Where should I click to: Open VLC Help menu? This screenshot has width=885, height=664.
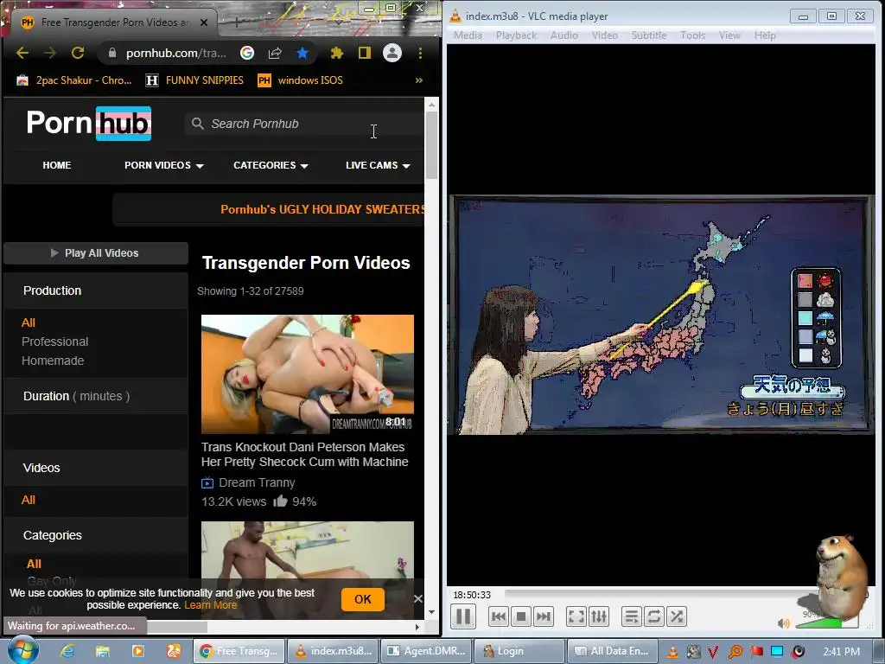(x=765, y=35)
